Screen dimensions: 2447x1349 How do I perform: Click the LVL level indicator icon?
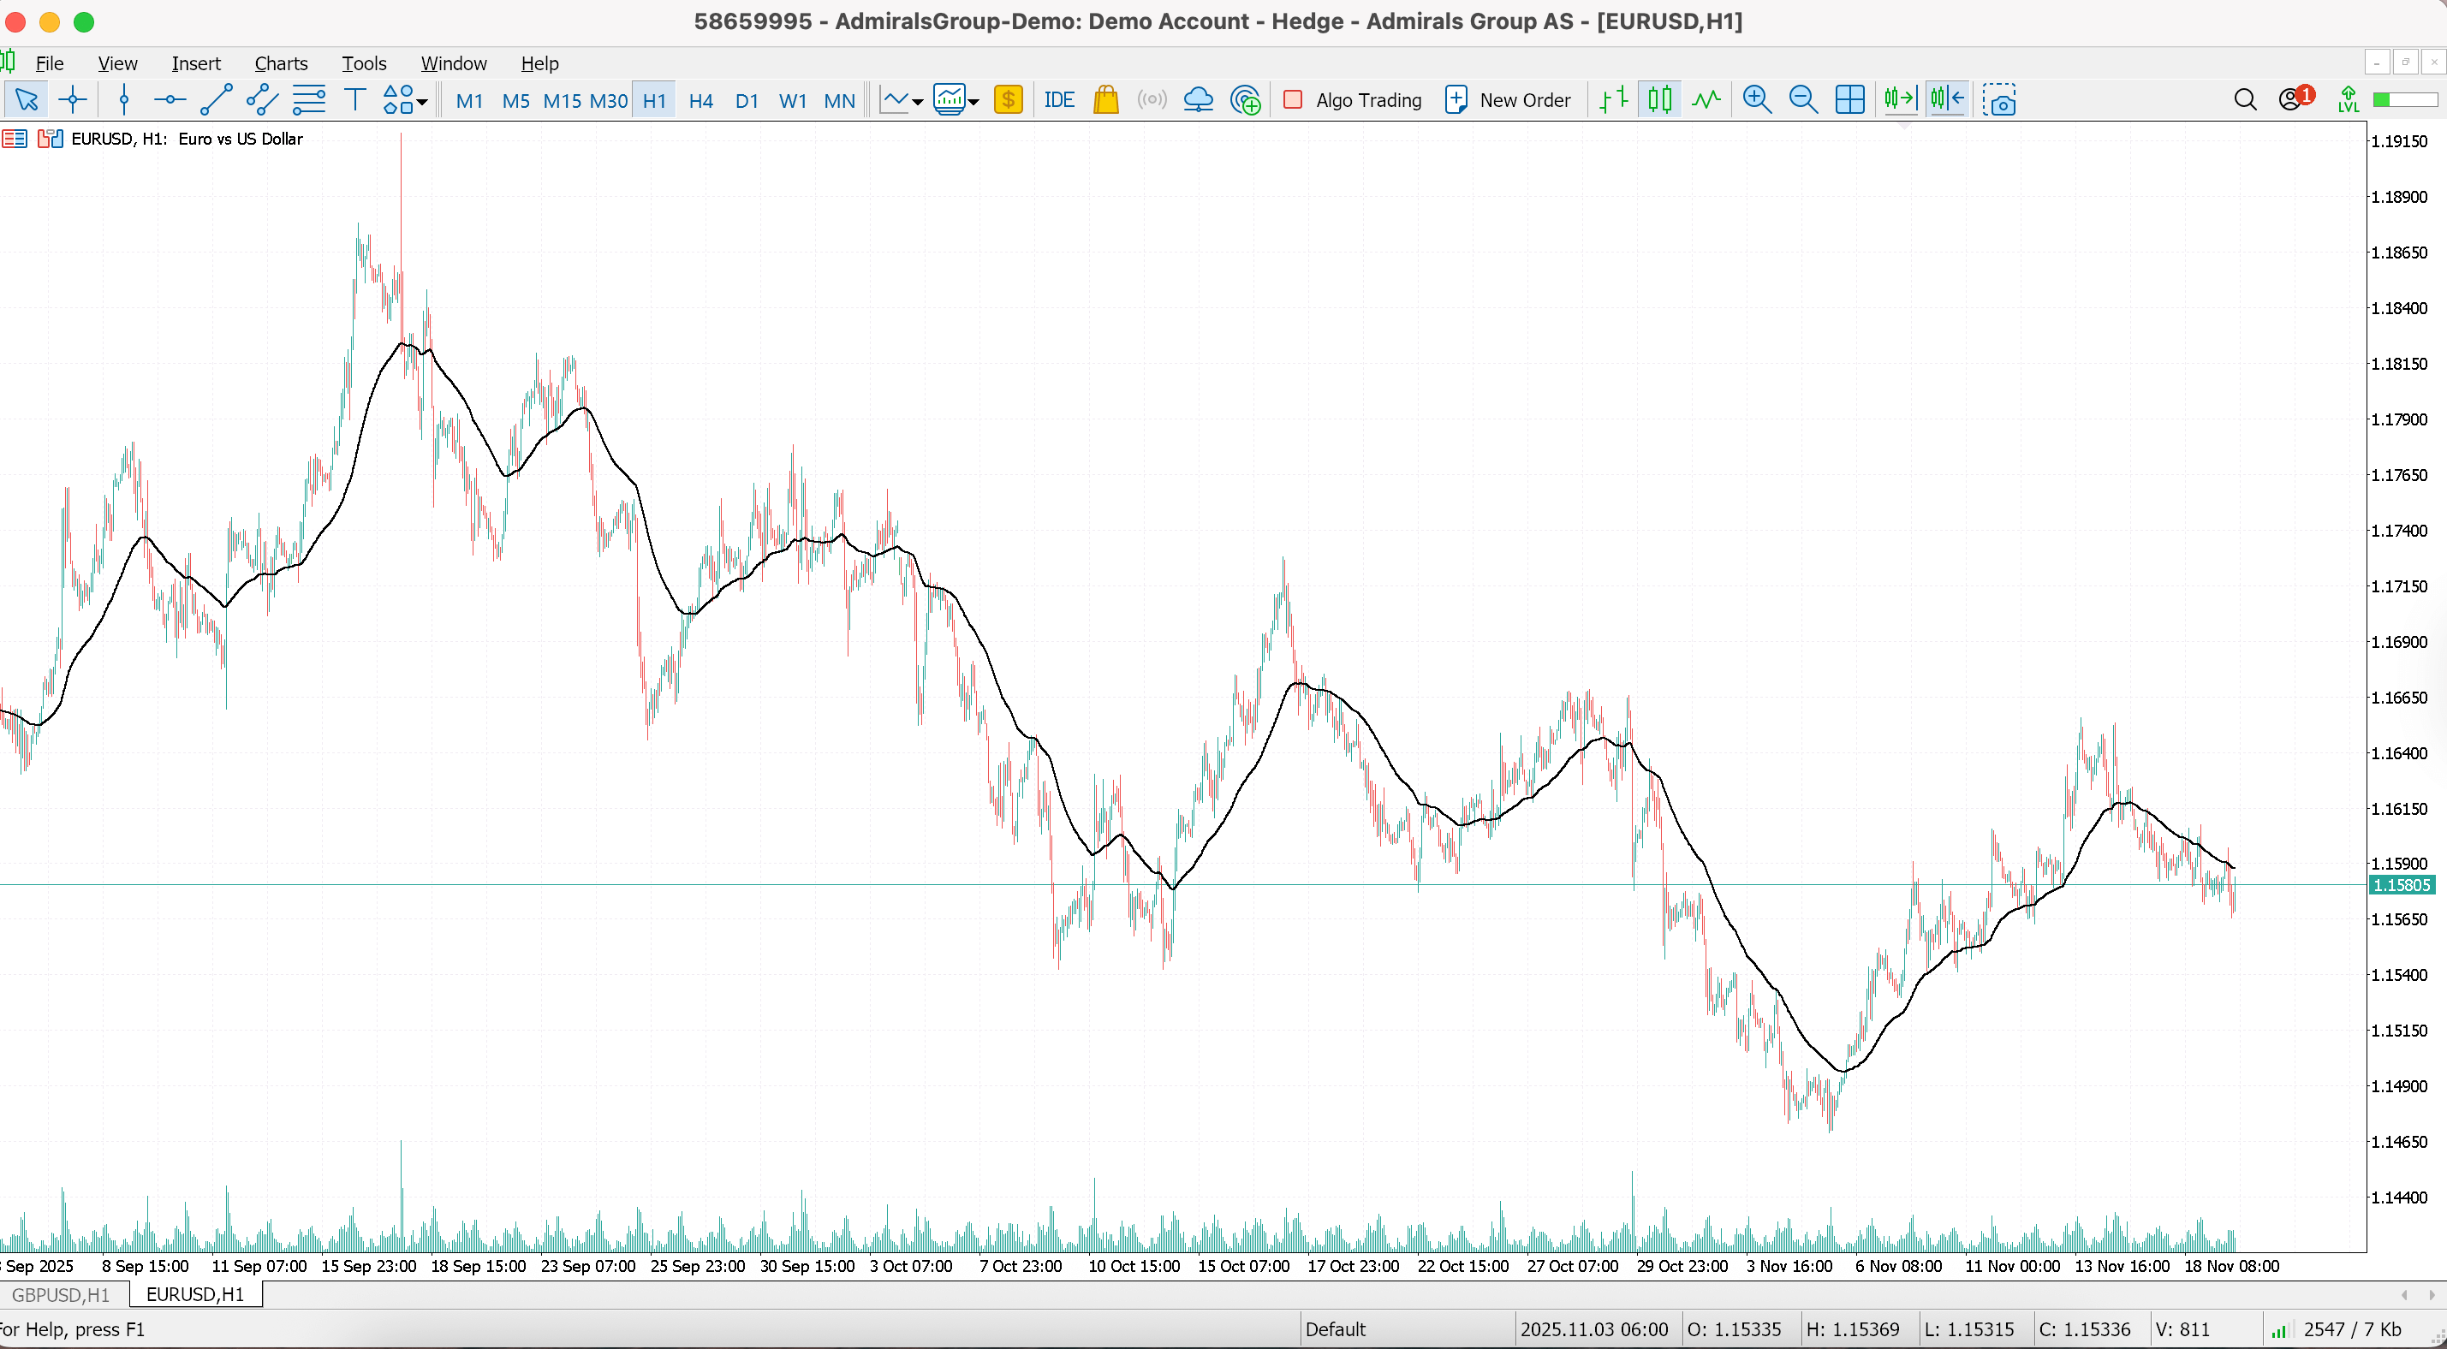tap(2349, 100)
